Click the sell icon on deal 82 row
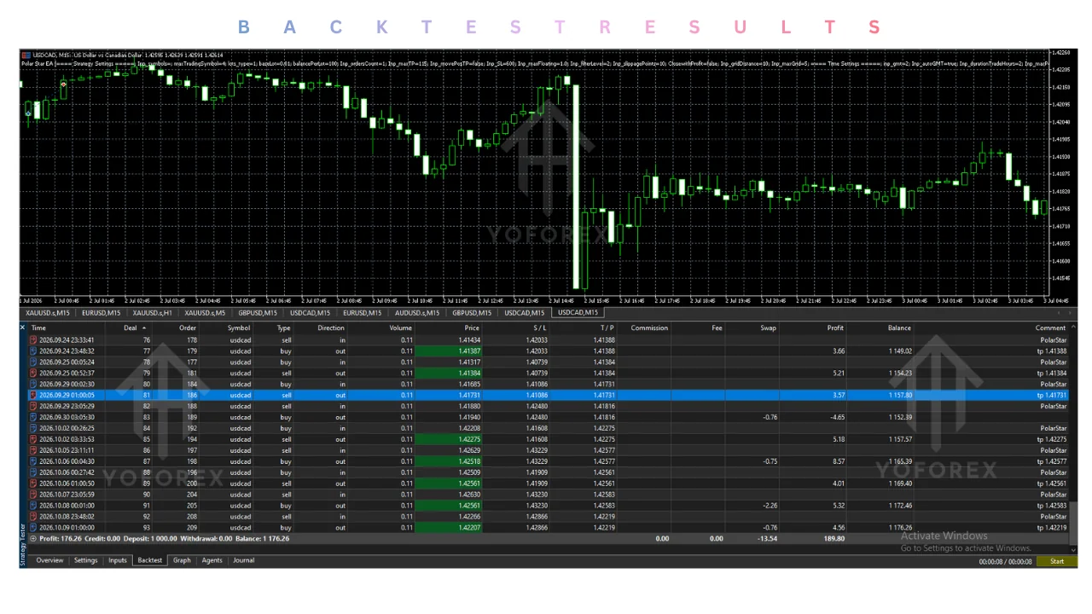Screen dimensions: 1092x614 click(x=32, y=407)
